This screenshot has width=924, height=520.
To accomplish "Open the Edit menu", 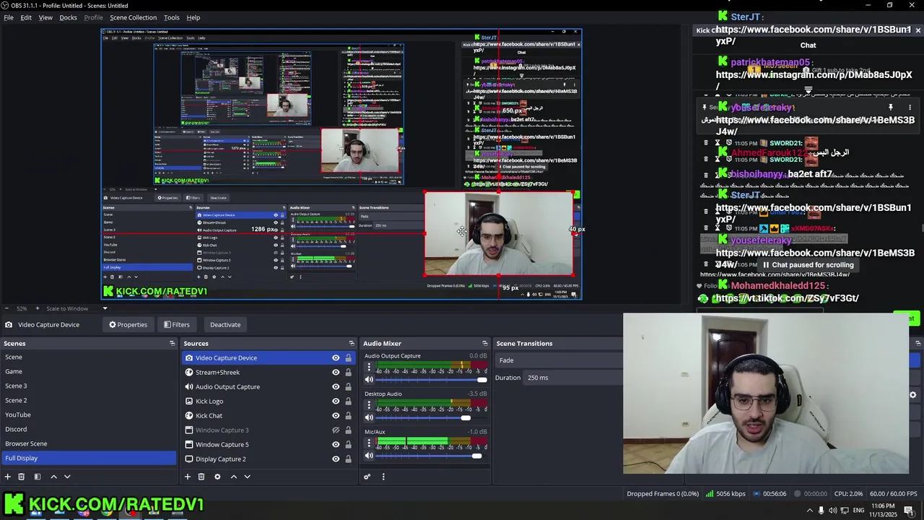I will click(x=26, y=17).
